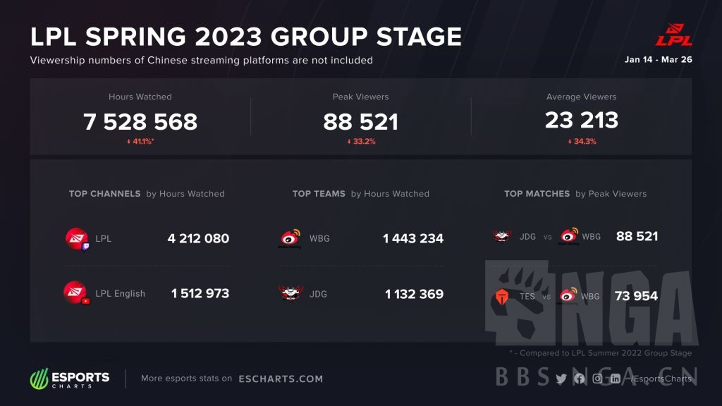722x406 pixels.
Task: Select the LPL English channel avatar
Action: pyautogui.click(x=75, y=293)
